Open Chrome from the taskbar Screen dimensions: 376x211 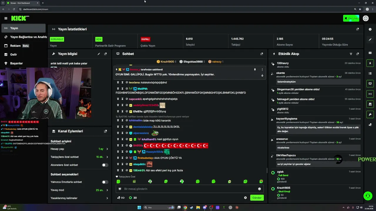tap(185, 207)
